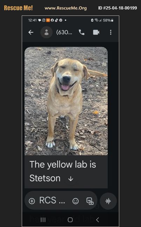Tap the Android recent apps button

(43, 220)
